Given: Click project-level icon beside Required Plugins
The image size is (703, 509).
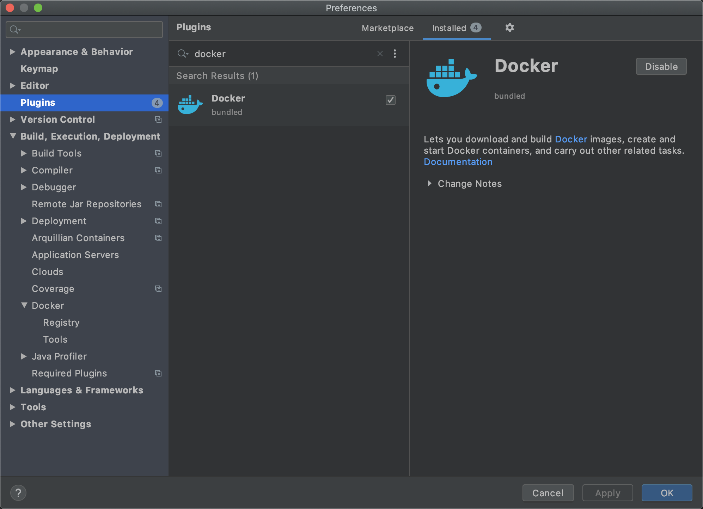Looking at the screenshot, I should [x=158, y=373].
